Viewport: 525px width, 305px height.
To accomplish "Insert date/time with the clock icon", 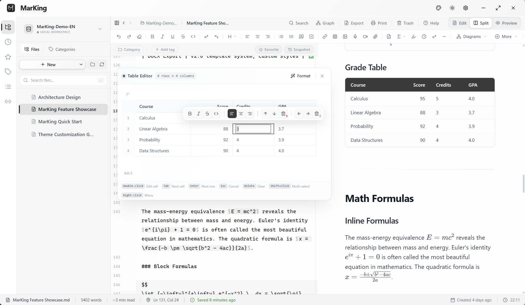I will (x=424, y=37).
